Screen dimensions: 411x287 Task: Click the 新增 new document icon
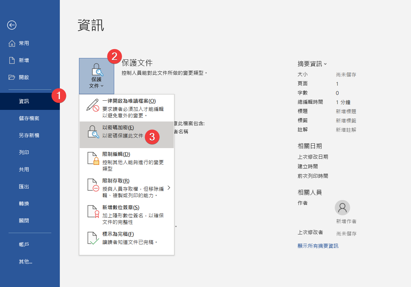[12, 60]
